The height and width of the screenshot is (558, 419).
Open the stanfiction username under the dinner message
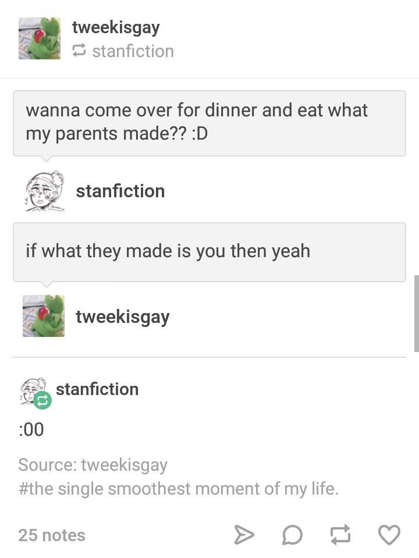click(120, 191)
